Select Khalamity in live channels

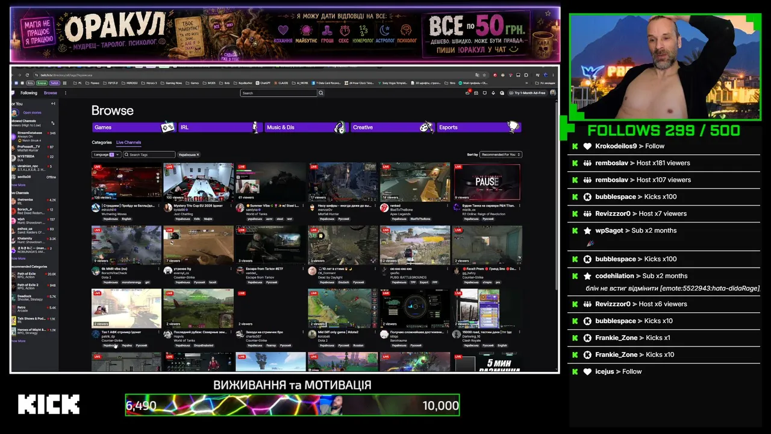pyautogui.click(x=34, y=240)
